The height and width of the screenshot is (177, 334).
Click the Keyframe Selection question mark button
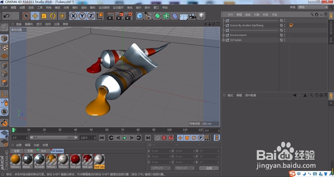tap(171, 138)
